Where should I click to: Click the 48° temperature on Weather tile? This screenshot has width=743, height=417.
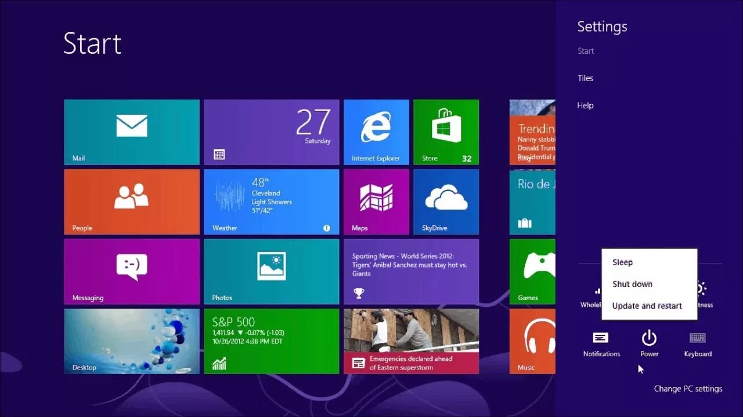click(x=260, y=182)
